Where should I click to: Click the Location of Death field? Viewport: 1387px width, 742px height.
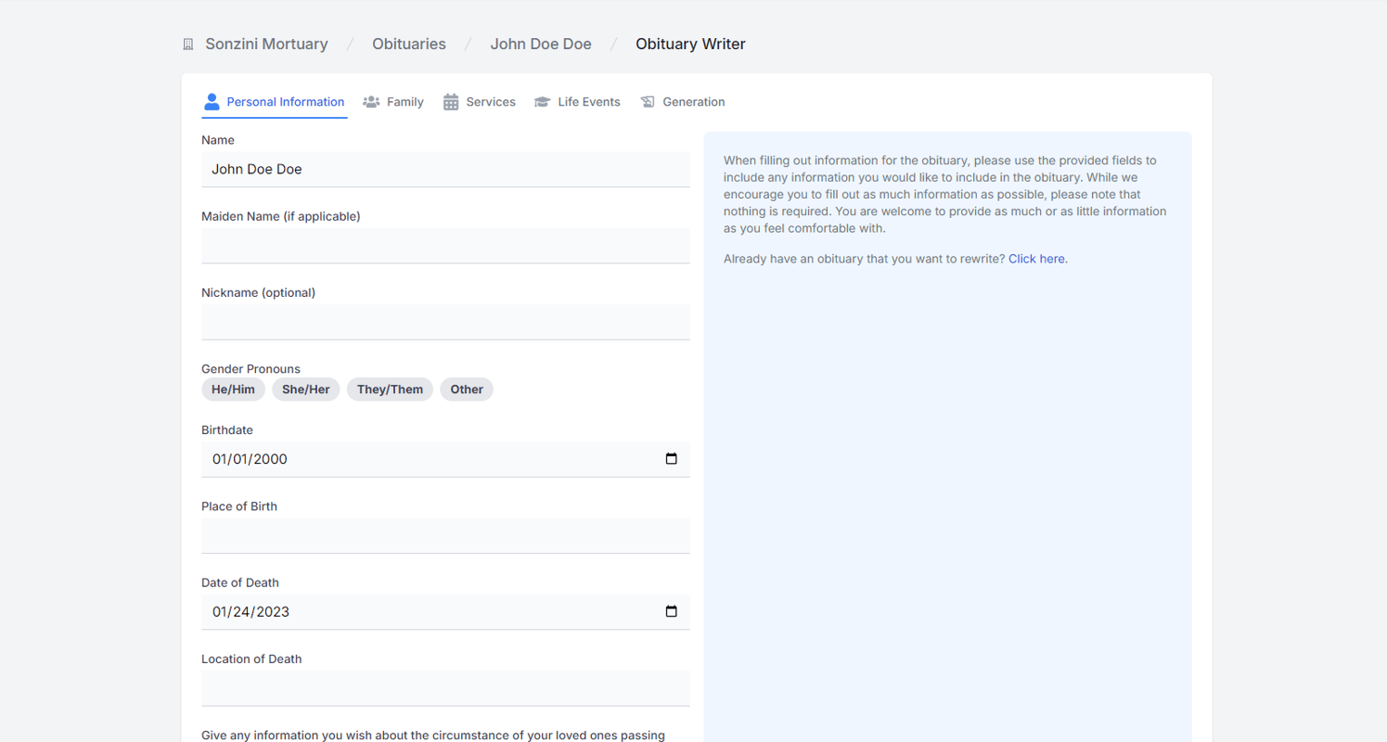click(445, 687)
